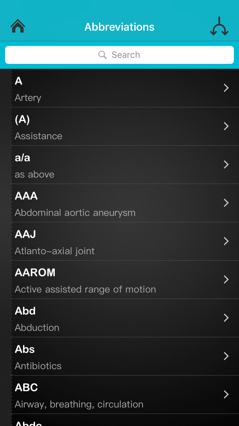Tap the home icon
The height and width of the screenshot is (426, 239).
(18, 27)
